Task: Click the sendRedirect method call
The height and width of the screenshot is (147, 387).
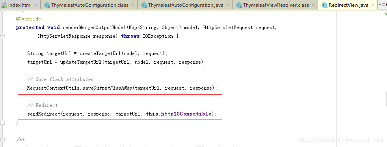Action: (x=44, y=114)
